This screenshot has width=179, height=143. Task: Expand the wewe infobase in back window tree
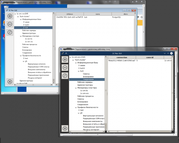click(24, 22)
